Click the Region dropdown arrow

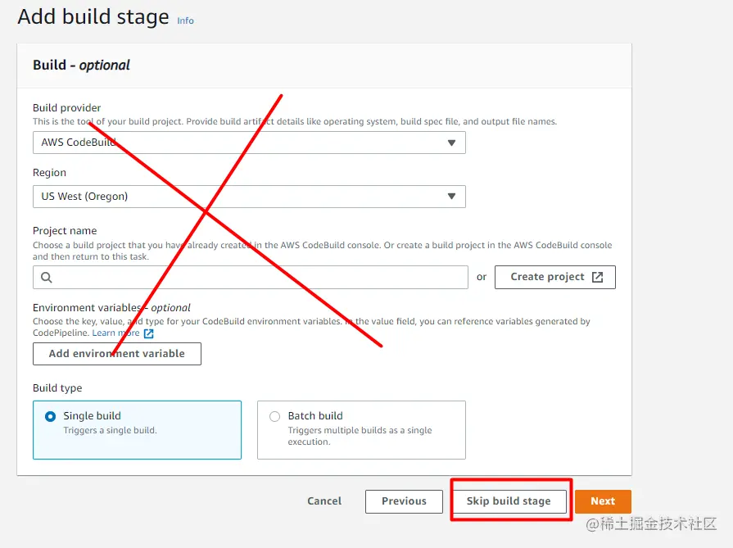point(451,197)
